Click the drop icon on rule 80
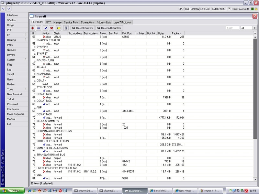Viewport: 259px width, 194px height. 44,172
